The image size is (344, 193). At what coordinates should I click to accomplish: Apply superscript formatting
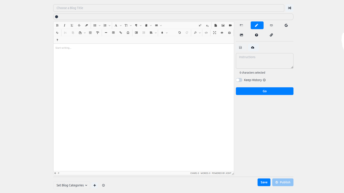200,25
